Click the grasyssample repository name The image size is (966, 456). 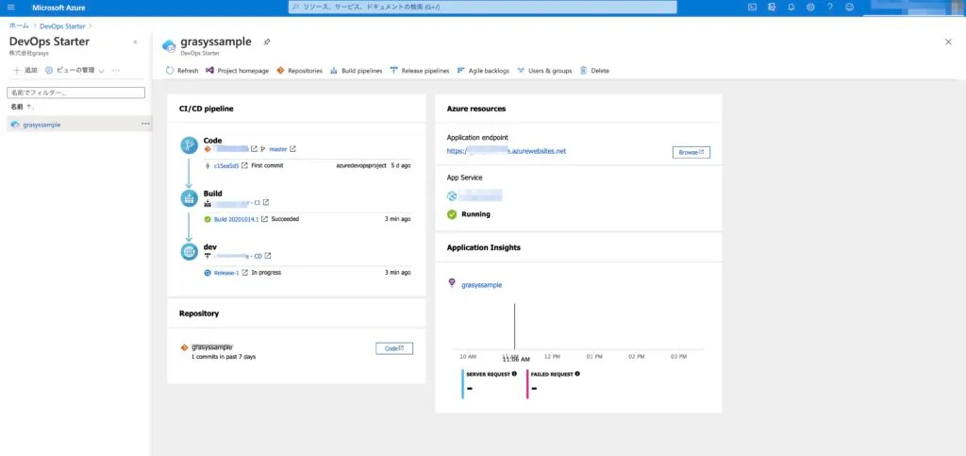(212, 347)
